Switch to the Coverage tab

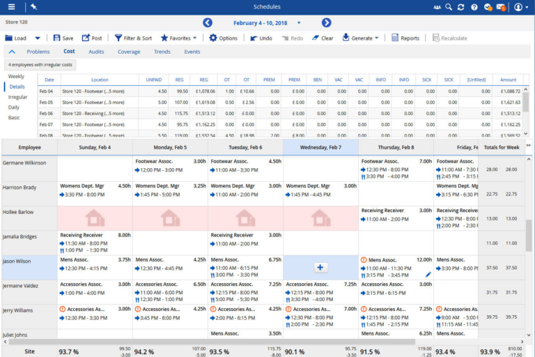(129, 52)
